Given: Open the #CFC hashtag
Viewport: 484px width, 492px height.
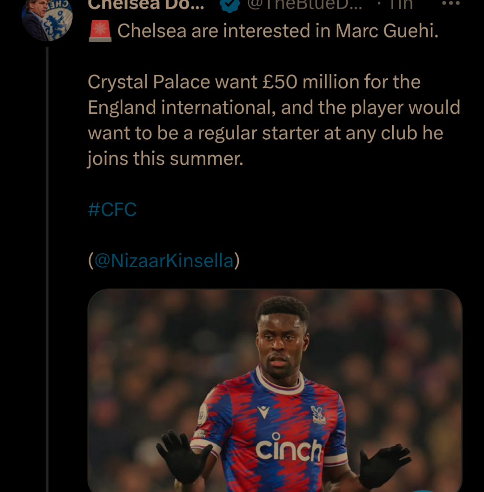Looking at the screenshot, I should click(112, 210).
